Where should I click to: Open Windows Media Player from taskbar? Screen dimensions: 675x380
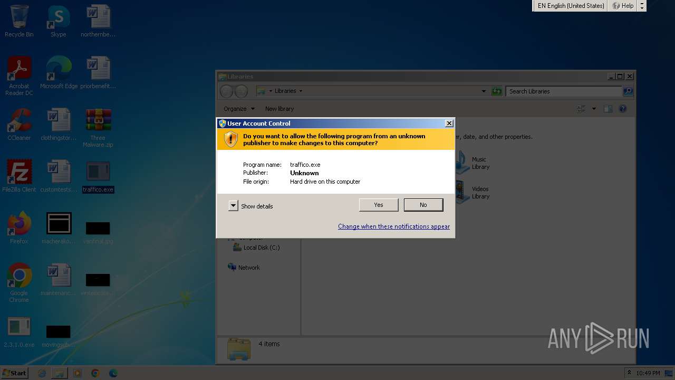tap(78, 373)
